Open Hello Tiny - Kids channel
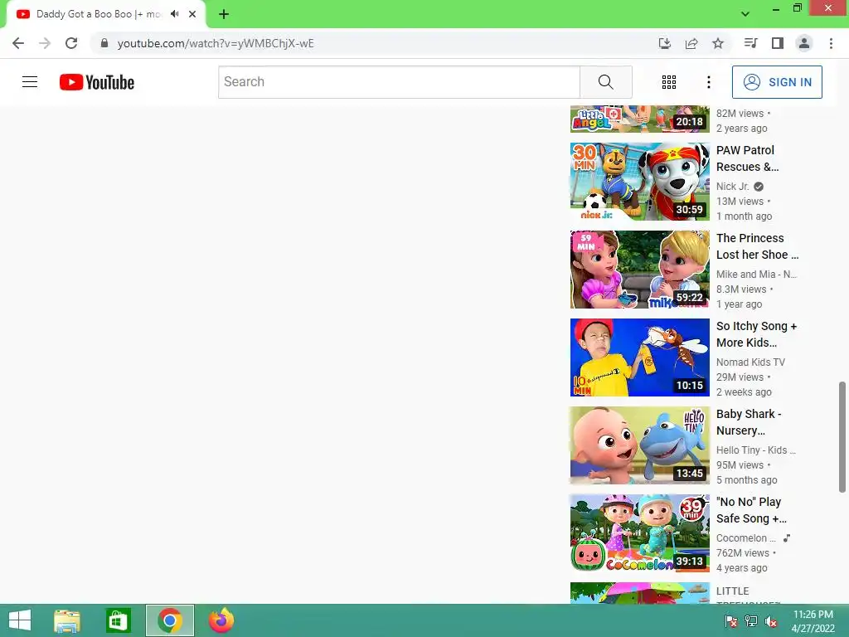The width and height of the screenshot is (849, 637). (756, 450)
